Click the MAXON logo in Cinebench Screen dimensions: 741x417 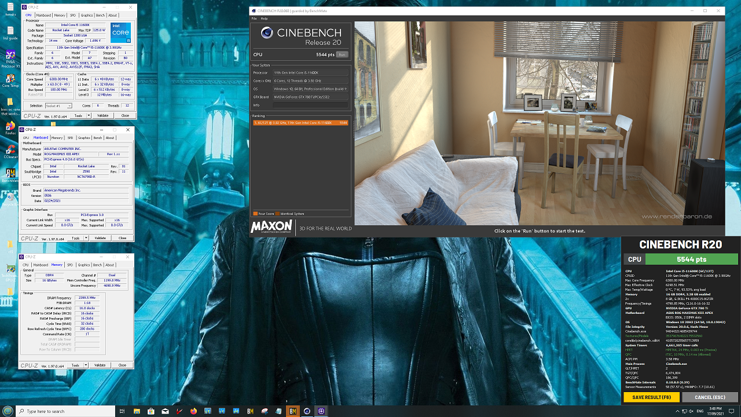tap(272, 227)
